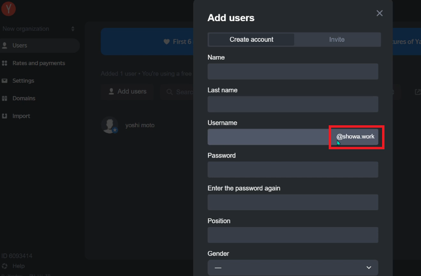Viewport: 421px width, 276px height.
Task: Click the Yandex logo icon
Action: [9, 8]
